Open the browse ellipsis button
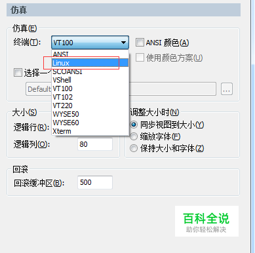255x253 pixels. [227, 89]
